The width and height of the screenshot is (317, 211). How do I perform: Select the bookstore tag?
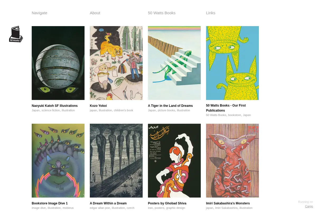[235, 115]
